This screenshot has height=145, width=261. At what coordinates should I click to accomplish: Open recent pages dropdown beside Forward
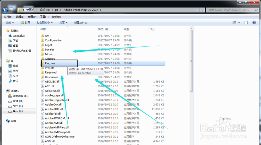(x=15, y=10)
